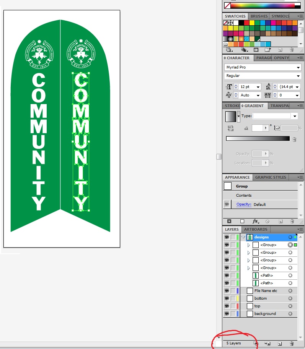Open Swatch Options icon
This screenshot has height=349, width=305.
(256, 50)
